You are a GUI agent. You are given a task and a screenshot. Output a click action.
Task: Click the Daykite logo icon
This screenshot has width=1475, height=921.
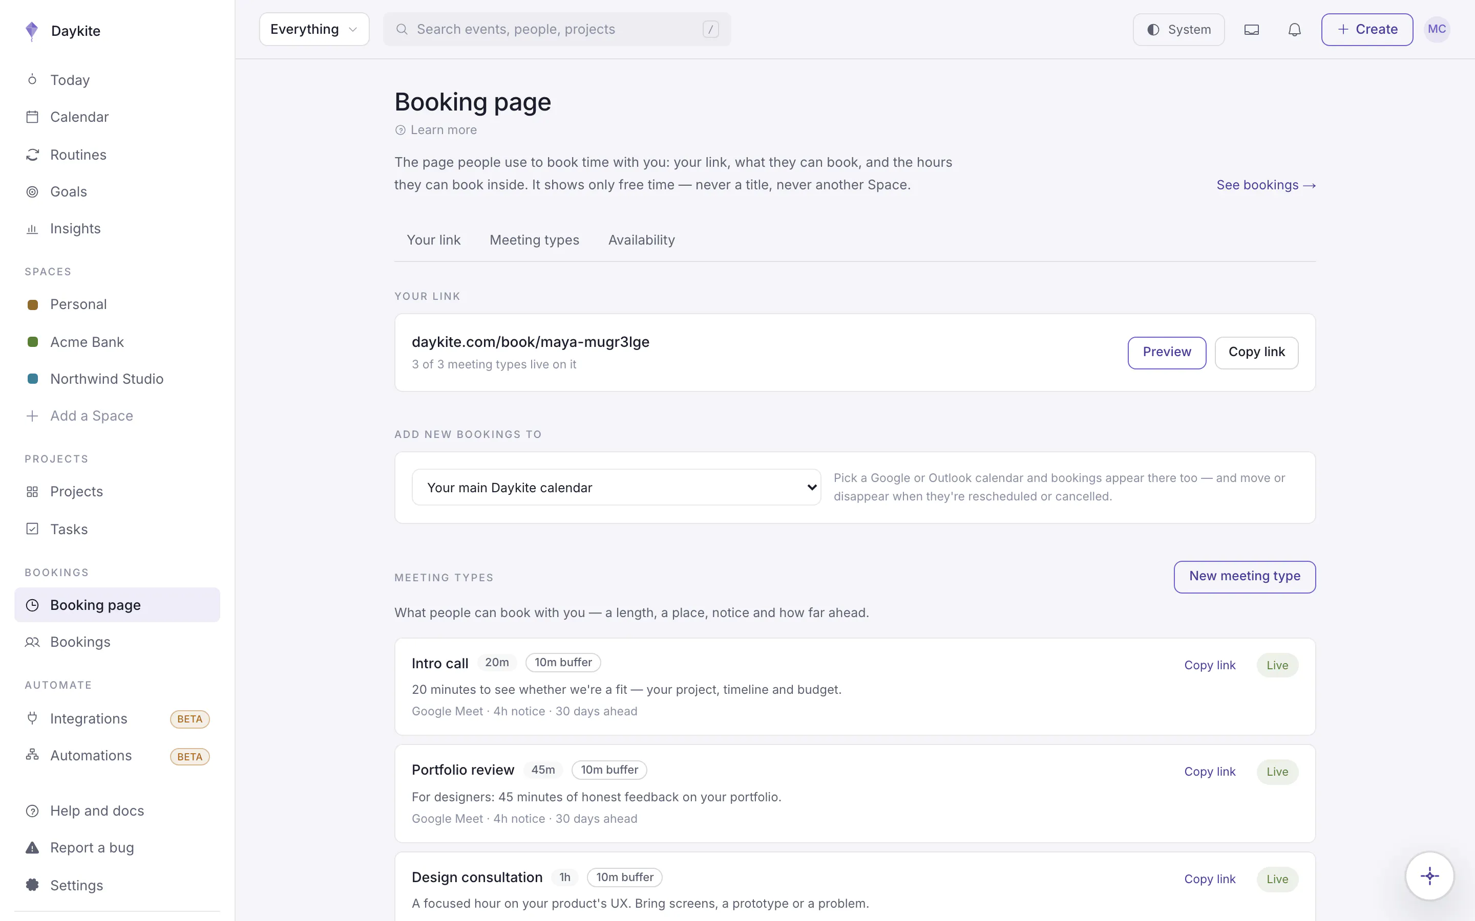coord(32,31)
